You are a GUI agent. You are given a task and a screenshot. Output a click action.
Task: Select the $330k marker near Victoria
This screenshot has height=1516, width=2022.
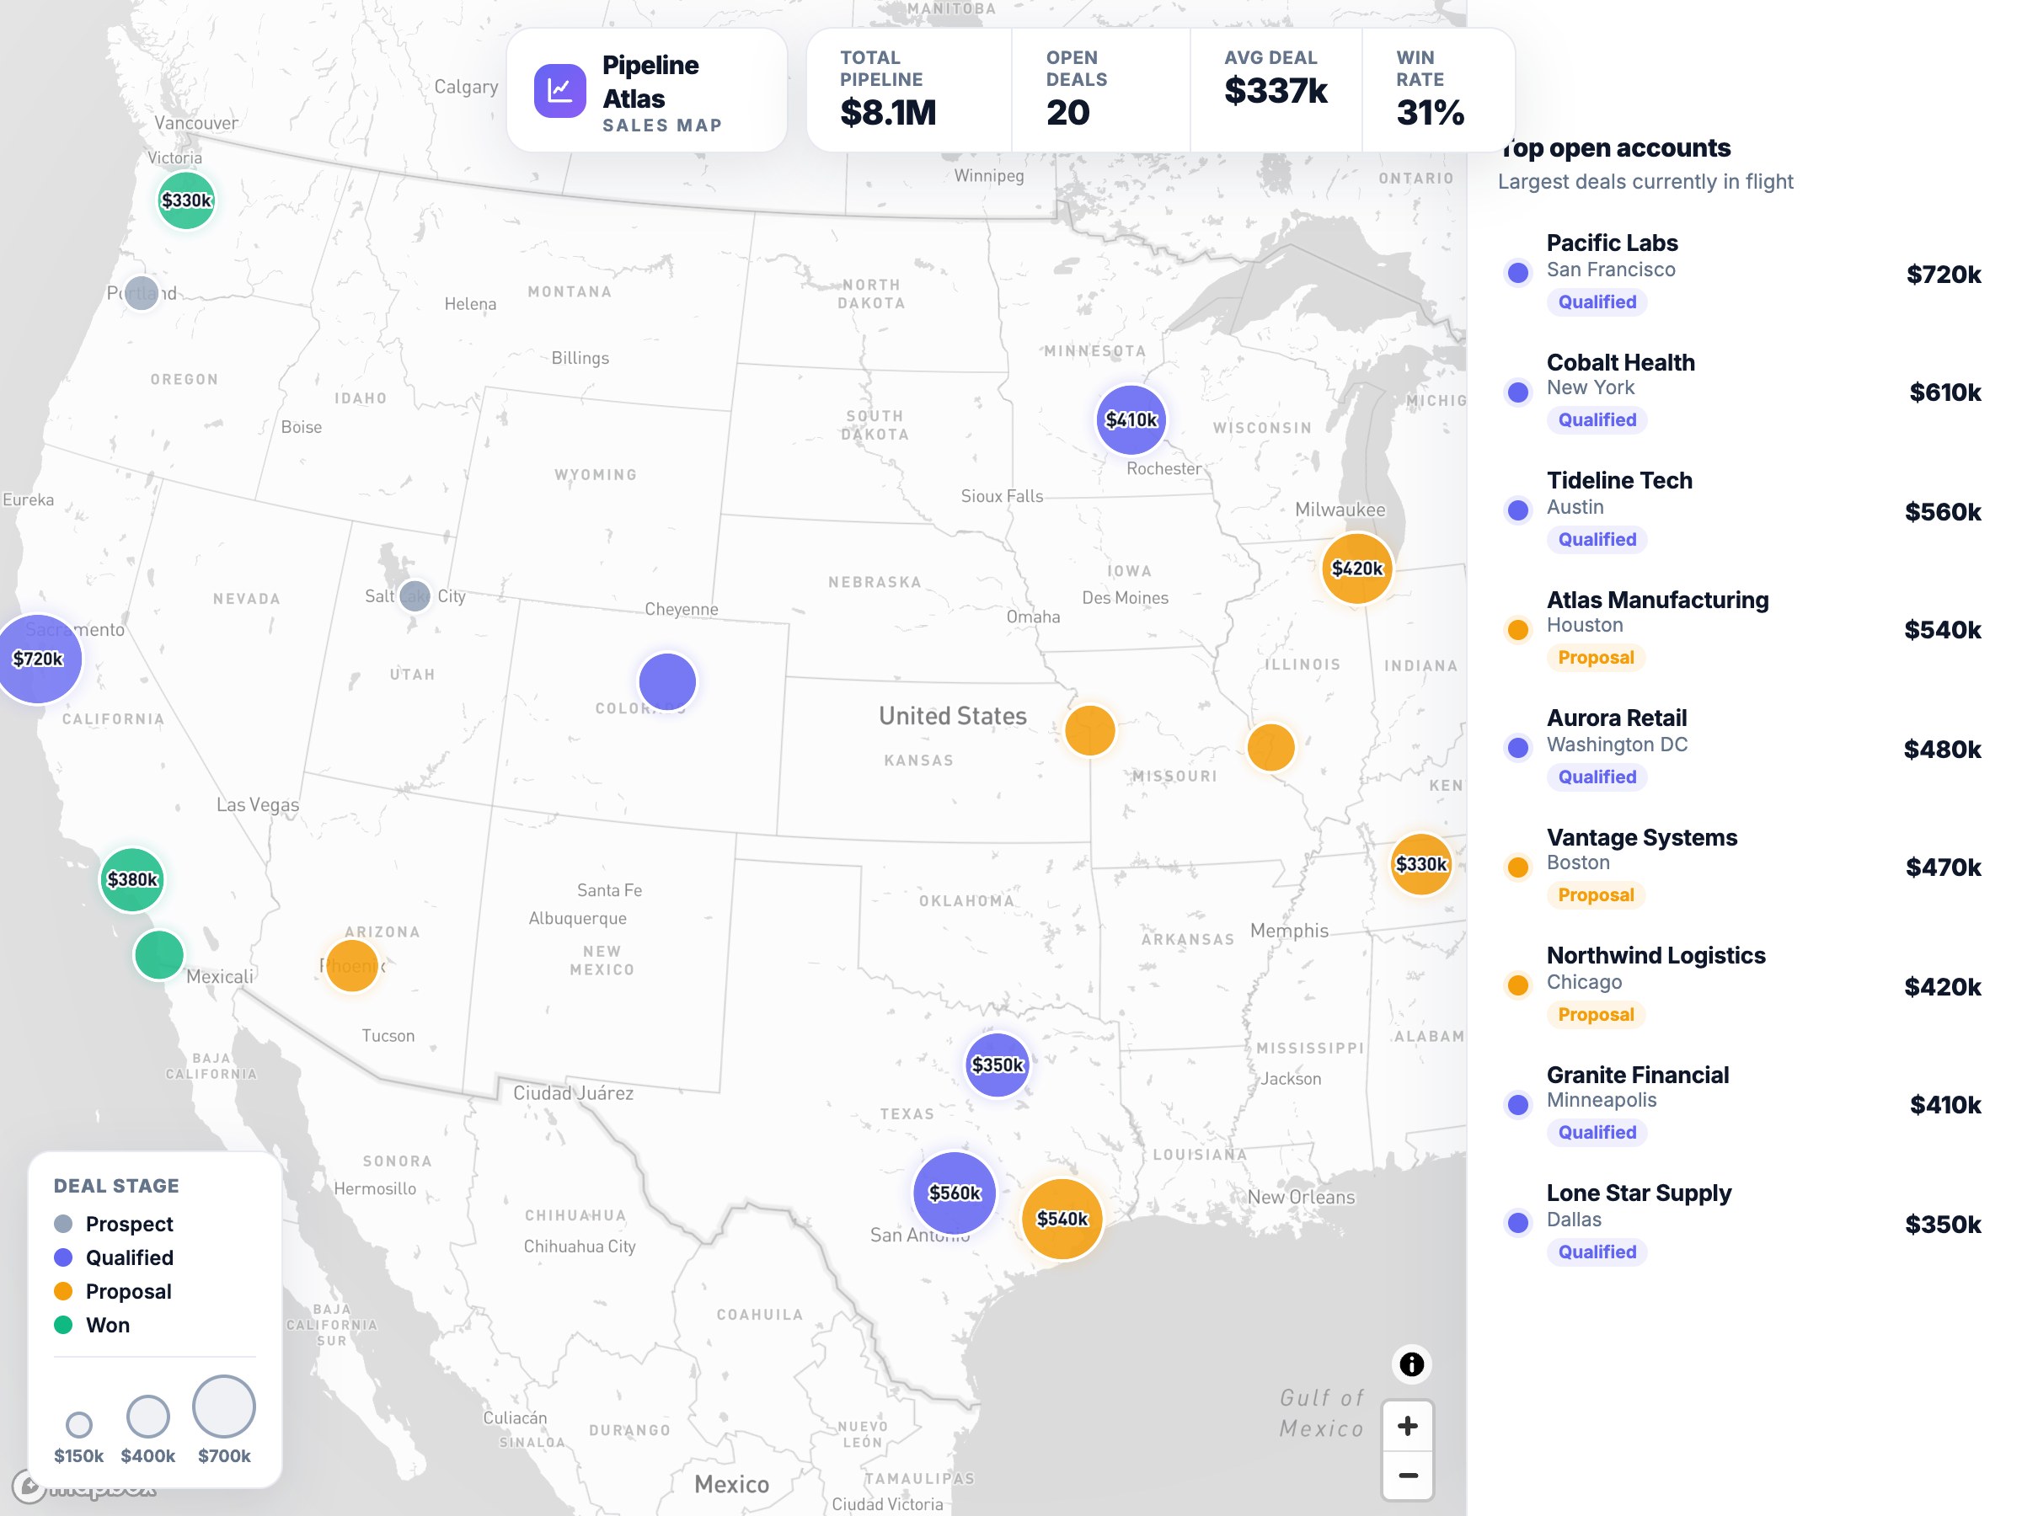(186, 200)
